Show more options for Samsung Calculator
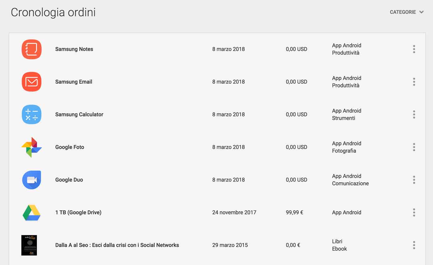 tap(414, 115)
